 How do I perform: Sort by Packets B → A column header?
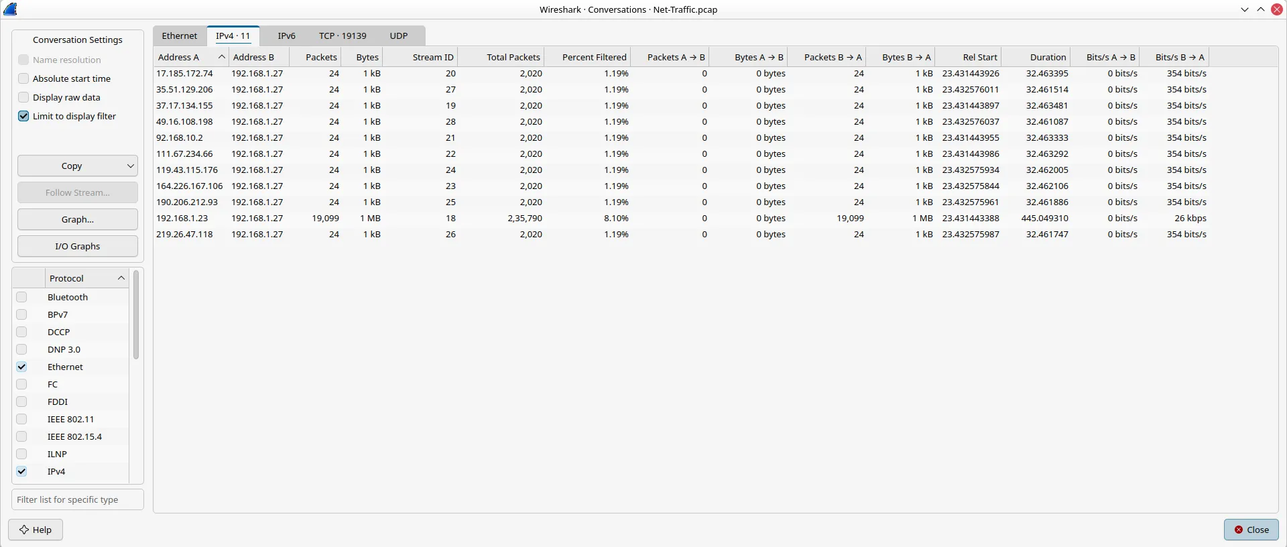point(826,57)
